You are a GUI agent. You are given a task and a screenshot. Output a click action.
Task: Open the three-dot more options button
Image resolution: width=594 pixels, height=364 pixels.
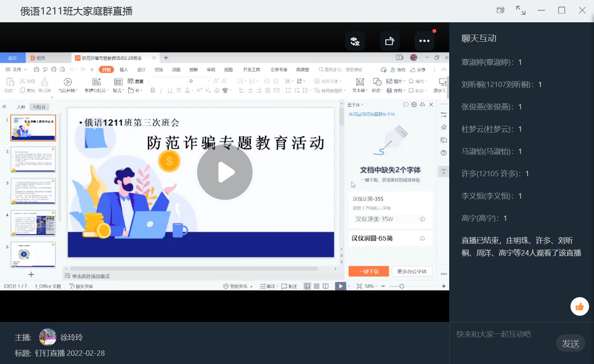click(x=424, y=41)
